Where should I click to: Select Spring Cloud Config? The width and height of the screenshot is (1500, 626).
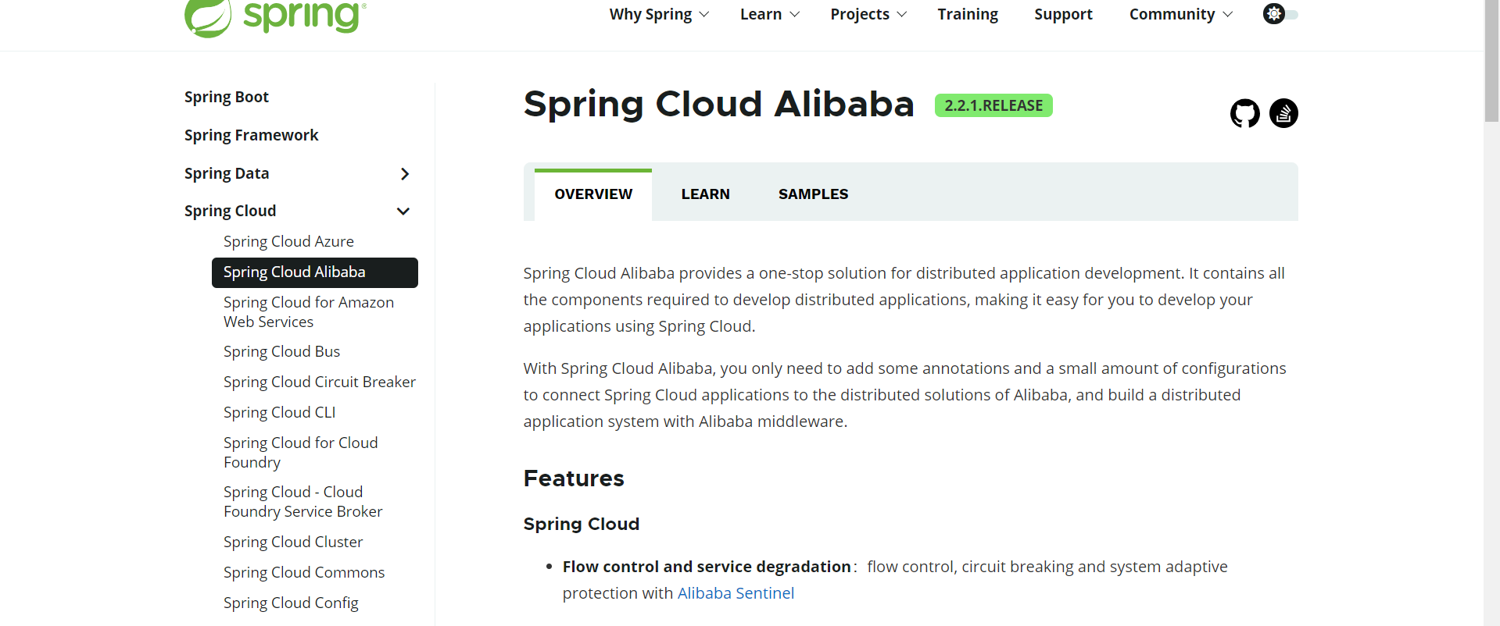pyautogui.click(x=291, y=603)
